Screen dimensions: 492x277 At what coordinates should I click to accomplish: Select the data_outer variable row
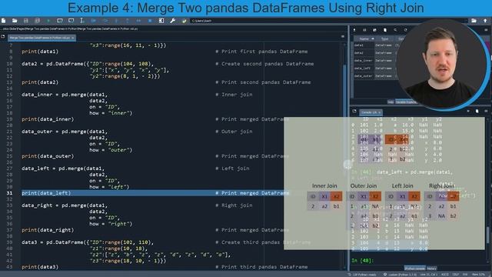click(x=375, y=76)
